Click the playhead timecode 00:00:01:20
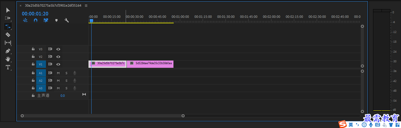This screenshot has height=128, width=401. pos(35,14)
